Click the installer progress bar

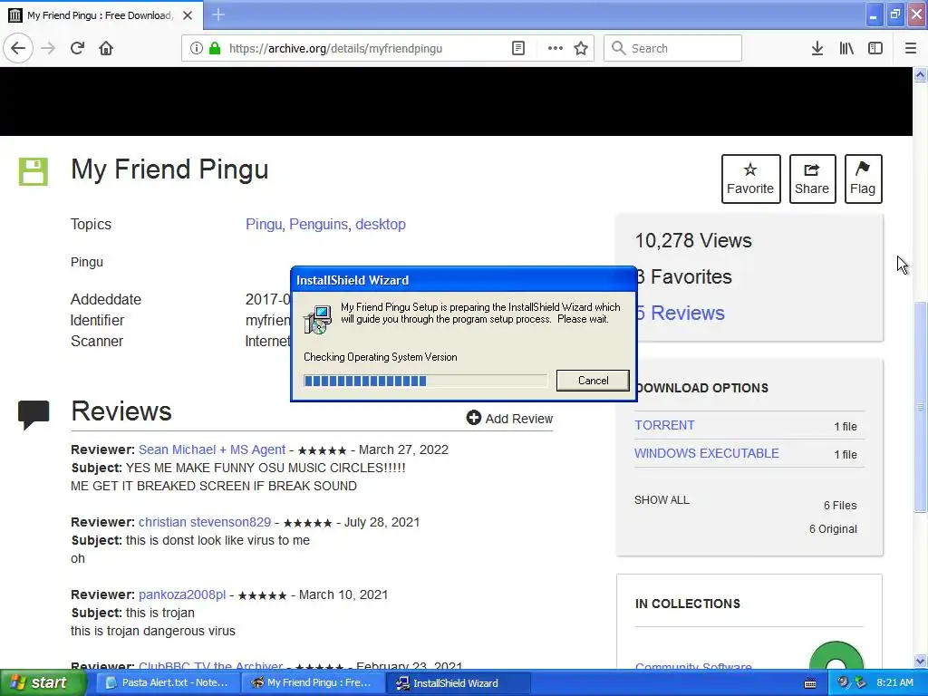click(426, 381)
